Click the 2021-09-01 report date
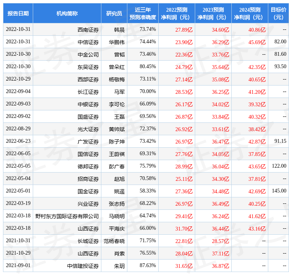Screen dimensions: 289x275 [x=18, y=265]
